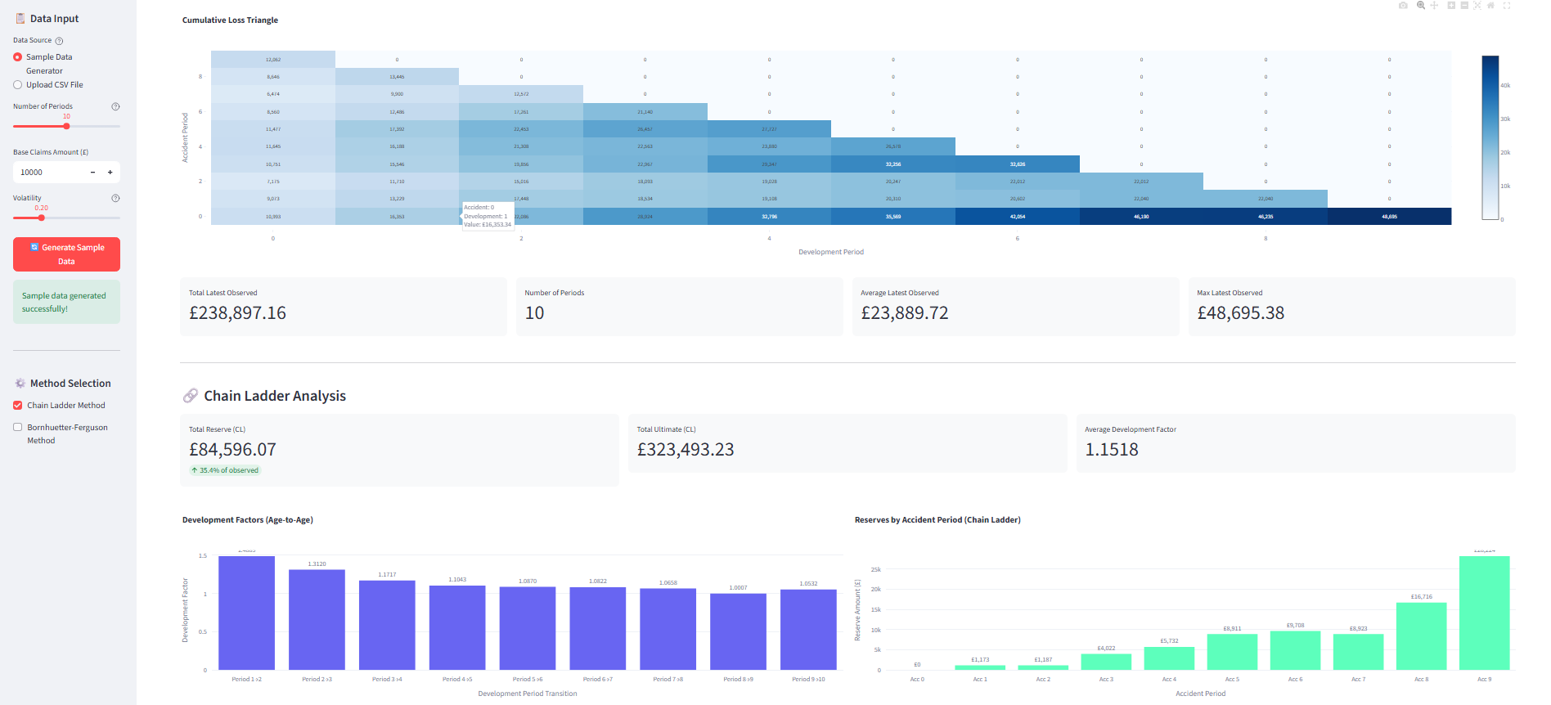Enable the Bornhuetter-Ferguson Method checkbox
The width and height of the screenshot is (1551, 705).
(18, 427)
